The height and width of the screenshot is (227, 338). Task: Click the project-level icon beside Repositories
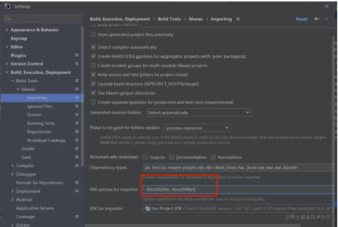[x=77, y=132]
